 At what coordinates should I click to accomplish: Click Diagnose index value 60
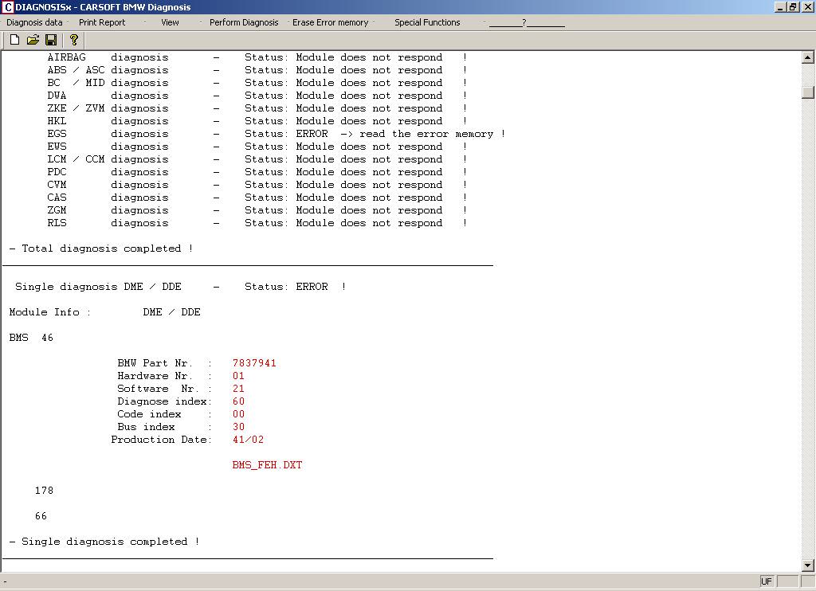(x=238, y=401)
